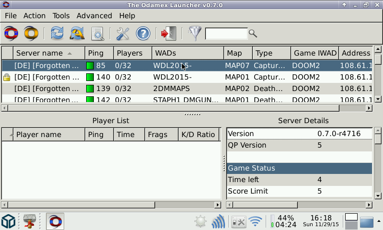Screen dimensions: 383x230
Task: Click the Game Status header row
Action: [300, 168]
